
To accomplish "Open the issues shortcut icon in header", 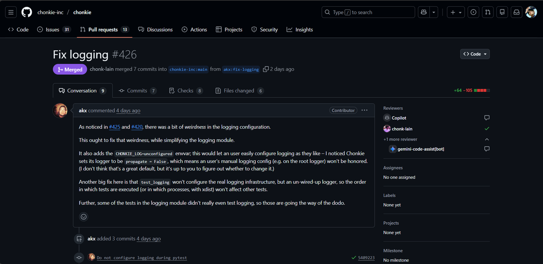I will pos(473,12).
